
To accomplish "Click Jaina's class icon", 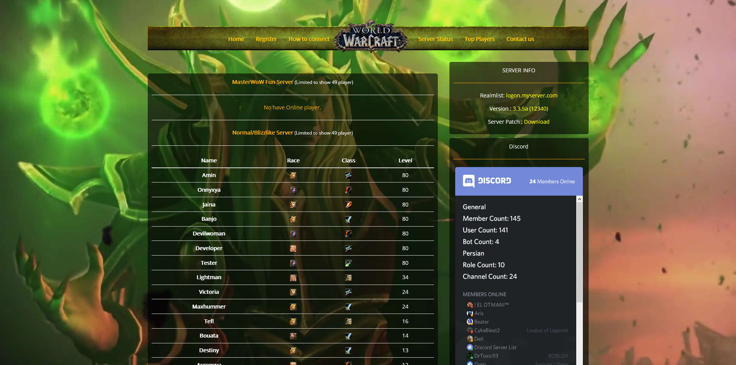I will (348, 205).
